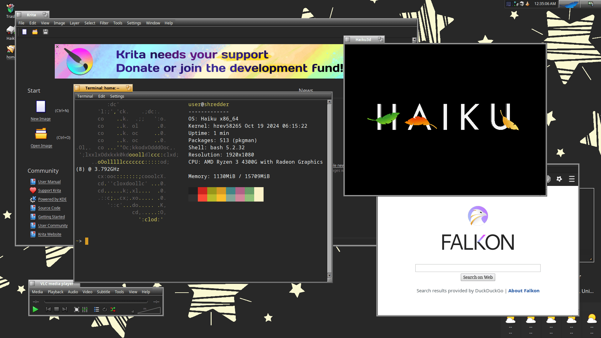Mute VLC audio with speaker icon
This screenshot has width=601, height=338.
coord(132,312)
